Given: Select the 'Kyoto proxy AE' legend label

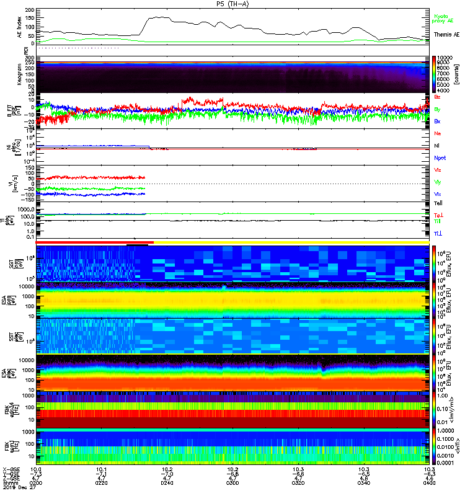Looking at the screenshot, I should [443, 19].
